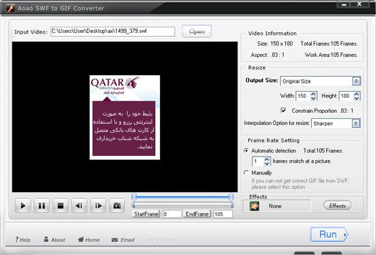Decrease frames snatch value down arrow

[267, 163]
